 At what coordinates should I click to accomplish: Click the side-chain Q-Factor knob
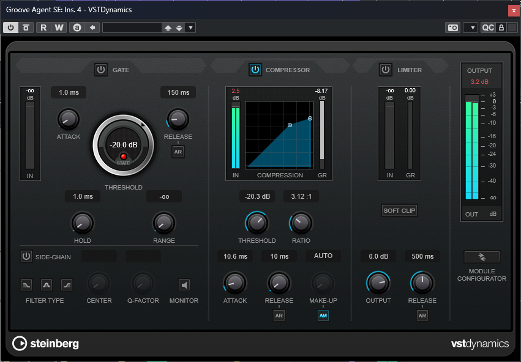pyautogui.click(x=143, y=284)
